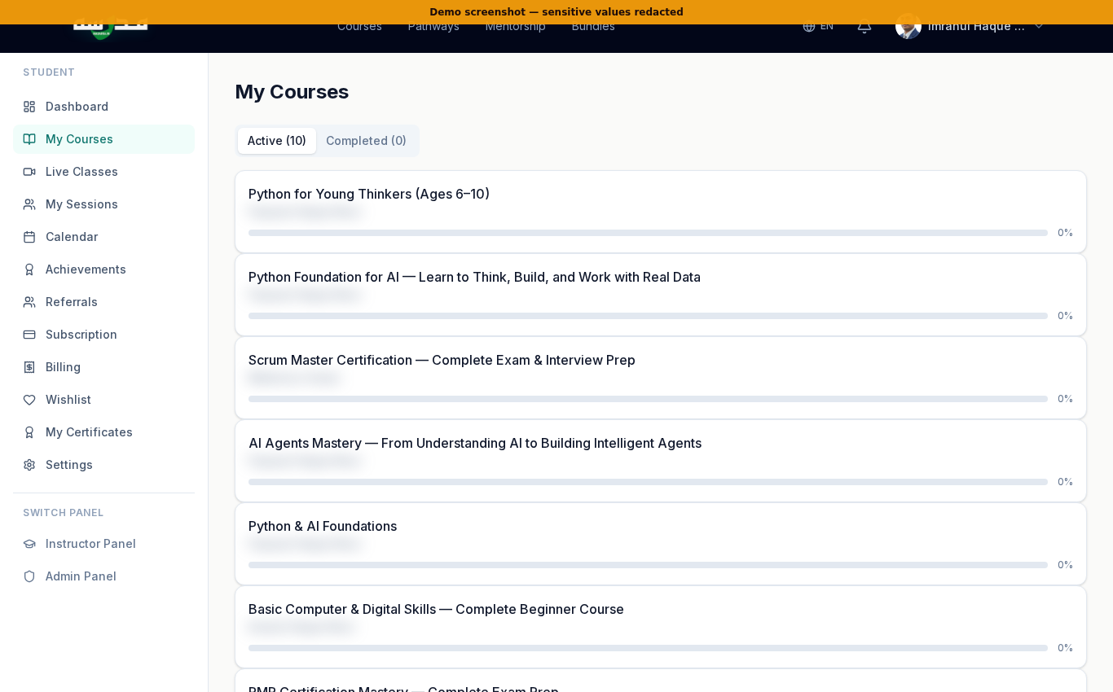The width and height of the screenshot is (1113, 692).
Task: Click the site logo in header
Action: [110, 27]
